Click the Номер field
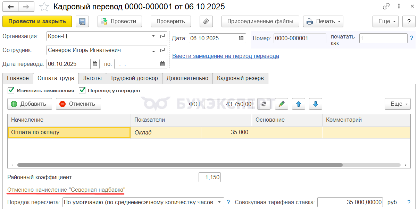Viewport: 418px width, 209px height. click(300, 38)
